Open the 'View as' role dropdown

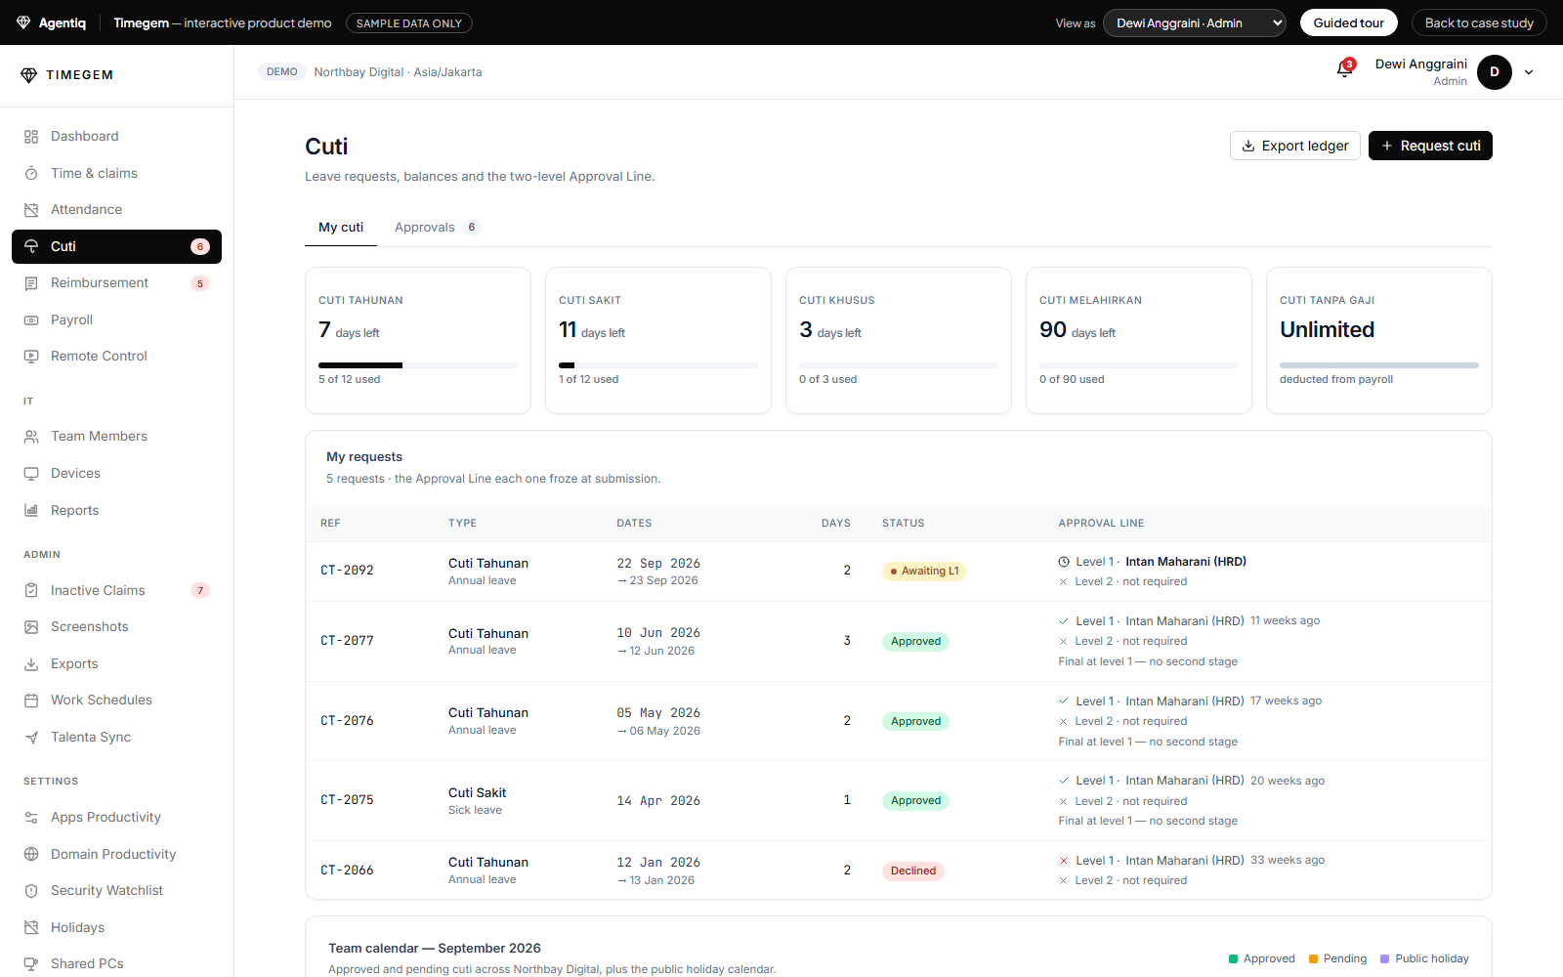tap(1194, 22)
